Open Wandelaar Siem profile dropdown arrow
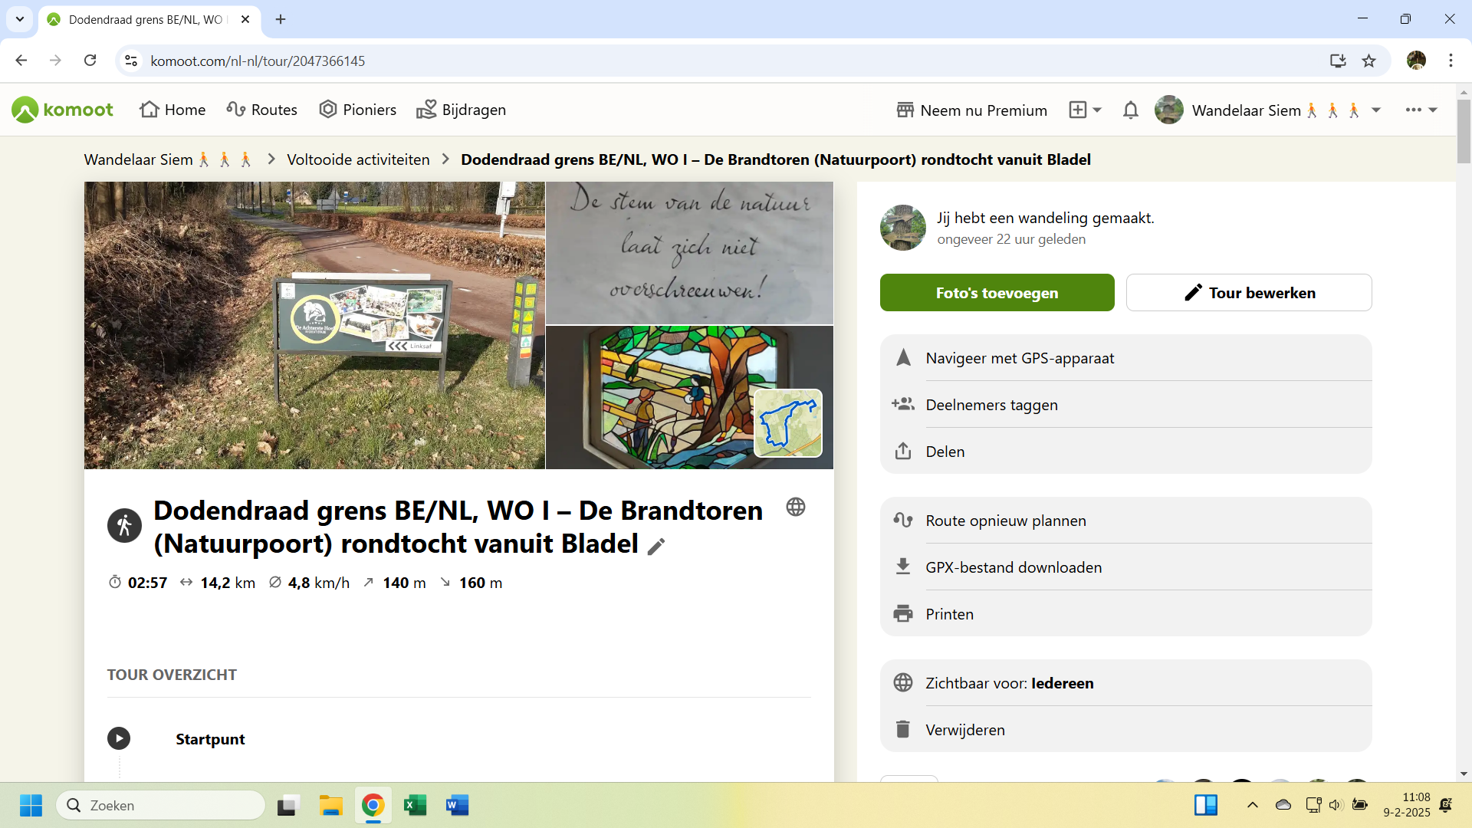Viewport: 1472px width, 828px height. [x=1376, y=110]
